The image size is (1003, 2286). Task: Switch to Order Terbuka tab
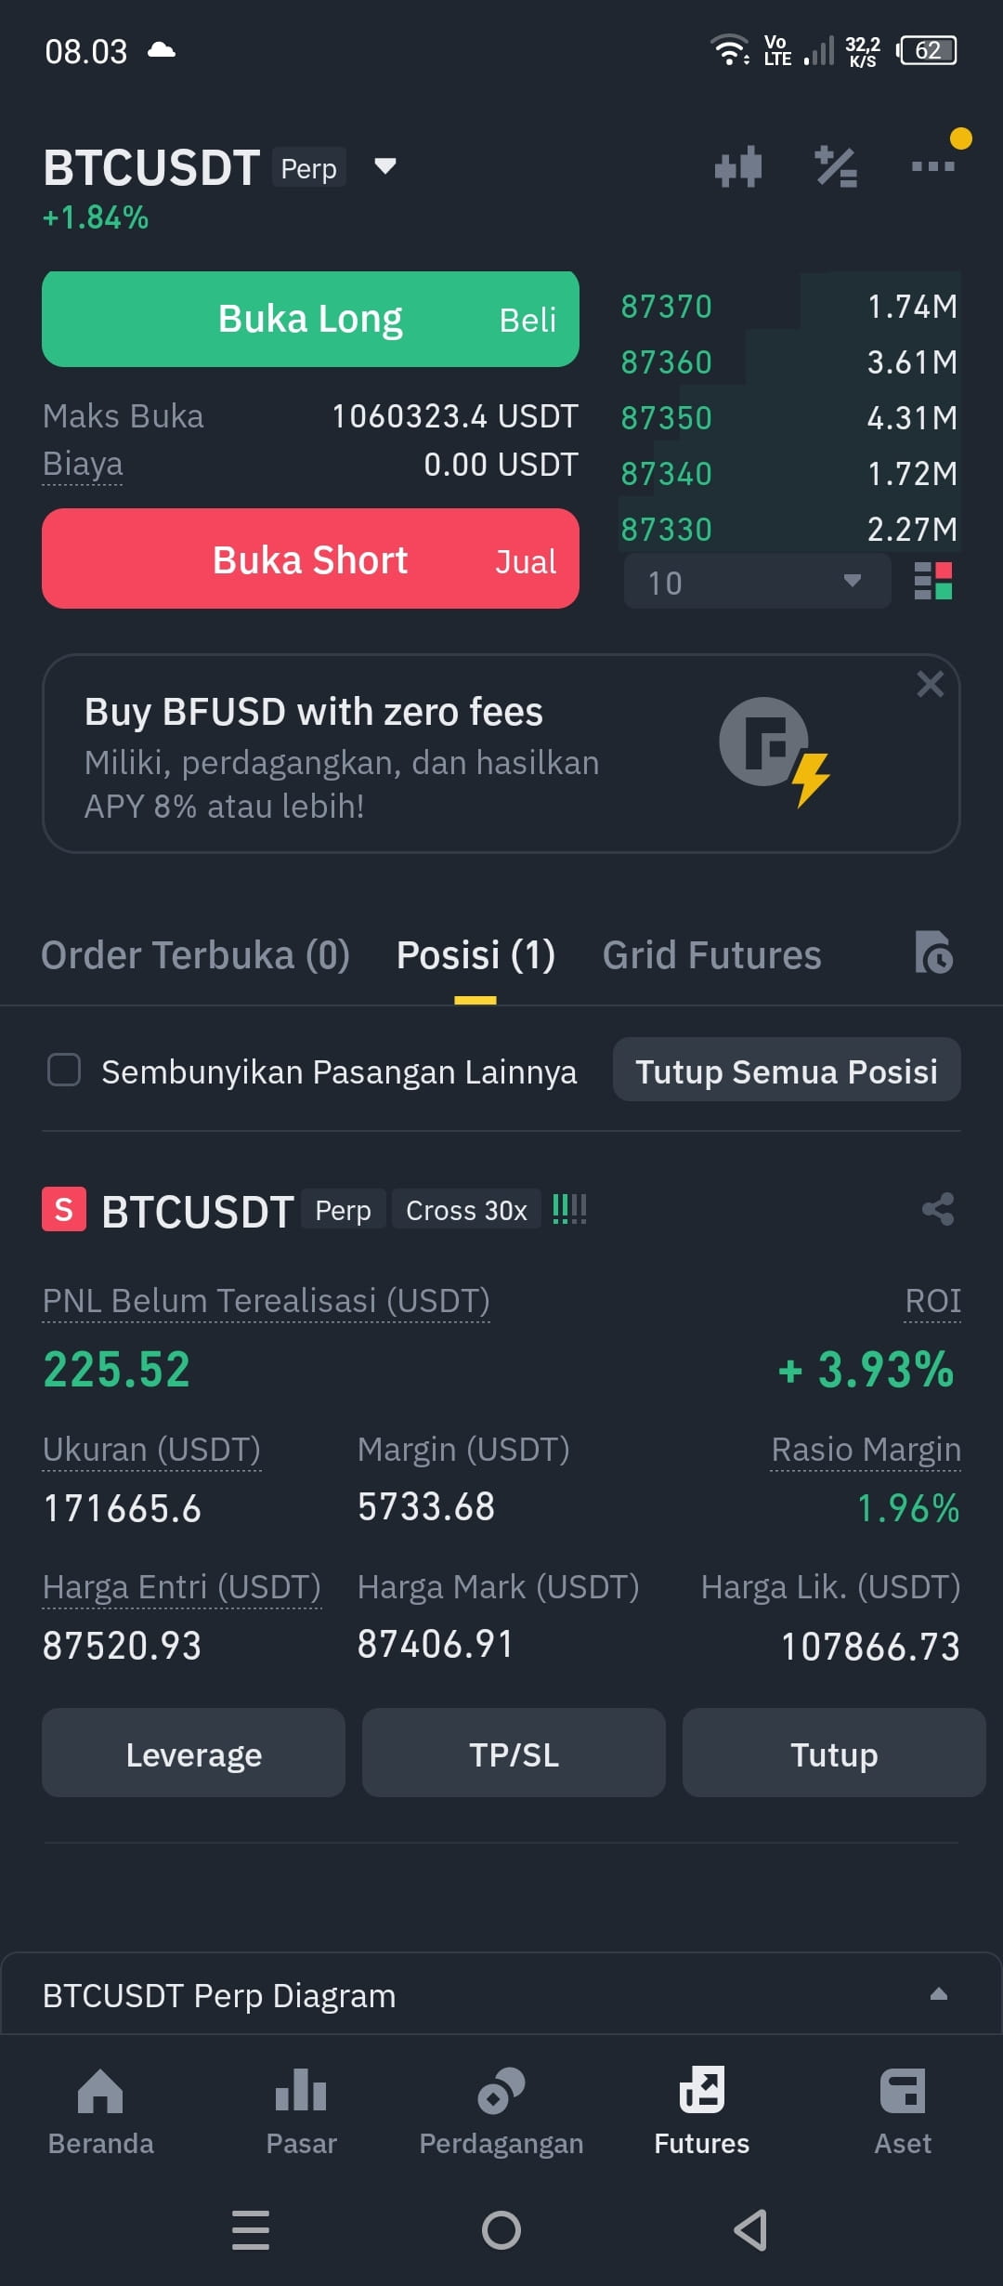(x=196, y=955)
